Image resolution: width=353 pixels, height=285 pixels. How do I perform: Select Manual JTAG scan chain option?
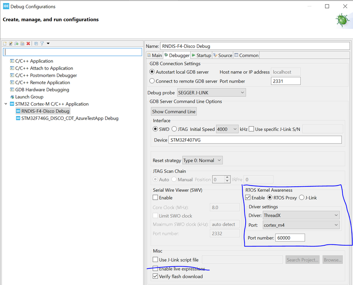174,180
